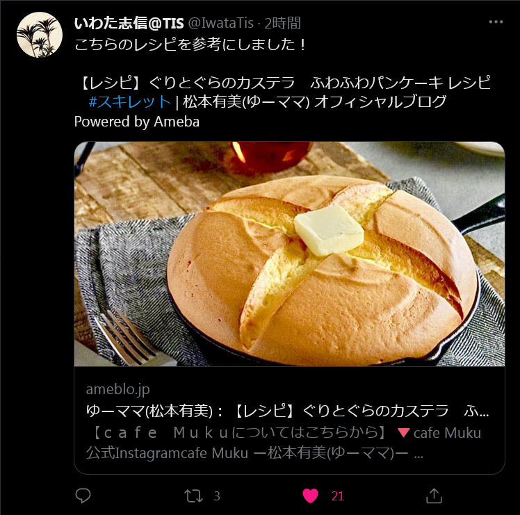Click the Powered by Ameba text
Viewport: 520px width, 515px height.
[x=137, y=122]
